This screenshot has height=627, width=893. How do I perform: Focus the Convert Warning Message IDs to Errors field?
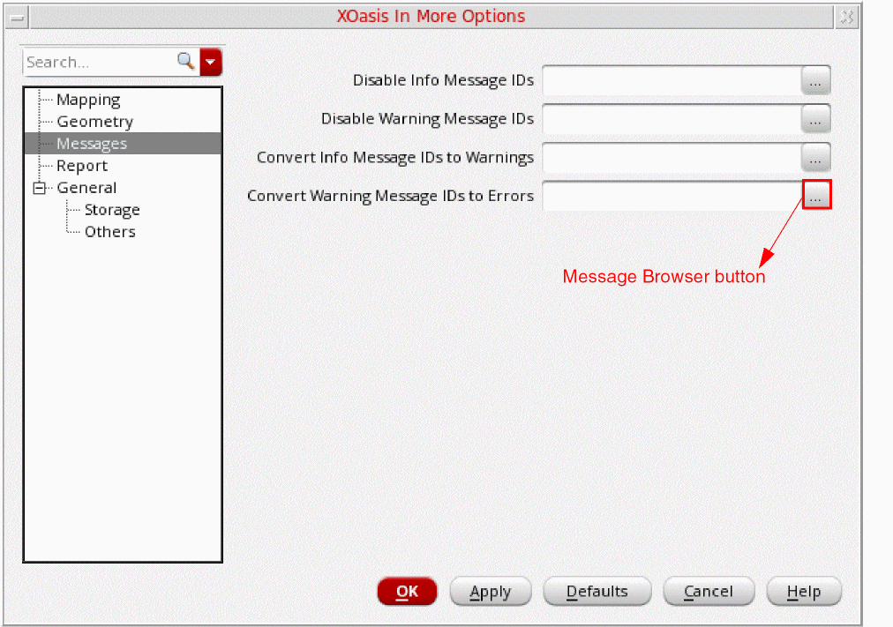pyautogui.click(x=672, y=196)
